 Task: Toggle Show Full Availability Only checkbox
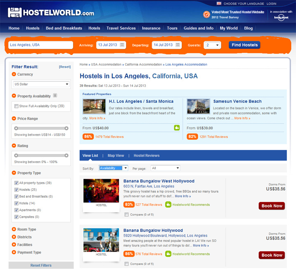pos(16,106)
